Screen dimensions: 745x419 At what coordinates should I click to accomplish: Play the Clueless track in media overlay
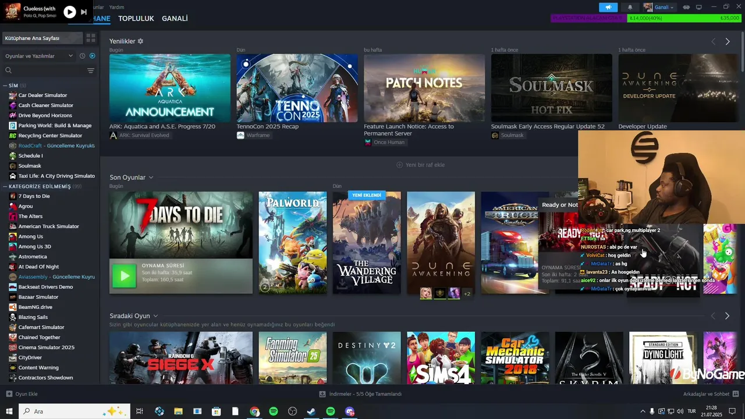click(x=69, y=12)
